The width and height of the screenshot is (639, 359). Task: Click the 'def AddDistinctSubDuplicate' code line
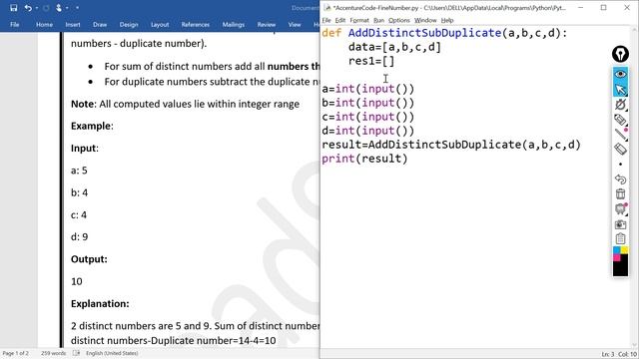tap(444, 33)
